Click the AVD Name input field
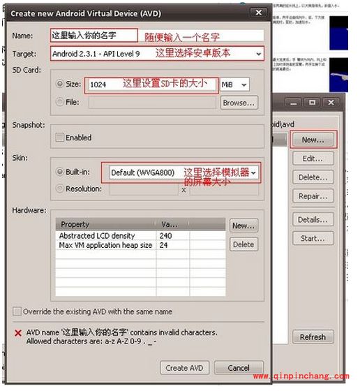Image resolution: width=360 pixels, height=391 pixels. click(x=157, y=36)
